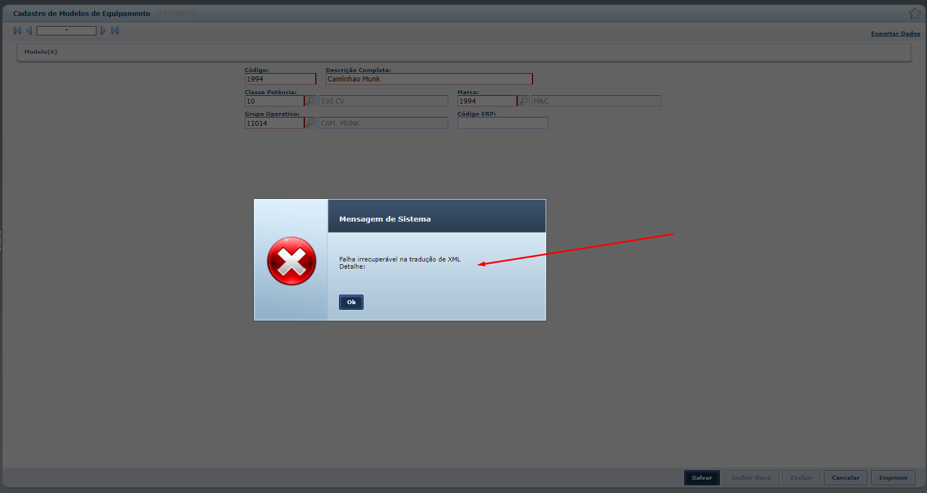This screenshot has height=493, width=927.
Task: Click the red error X icon
Action: (291, 261)
